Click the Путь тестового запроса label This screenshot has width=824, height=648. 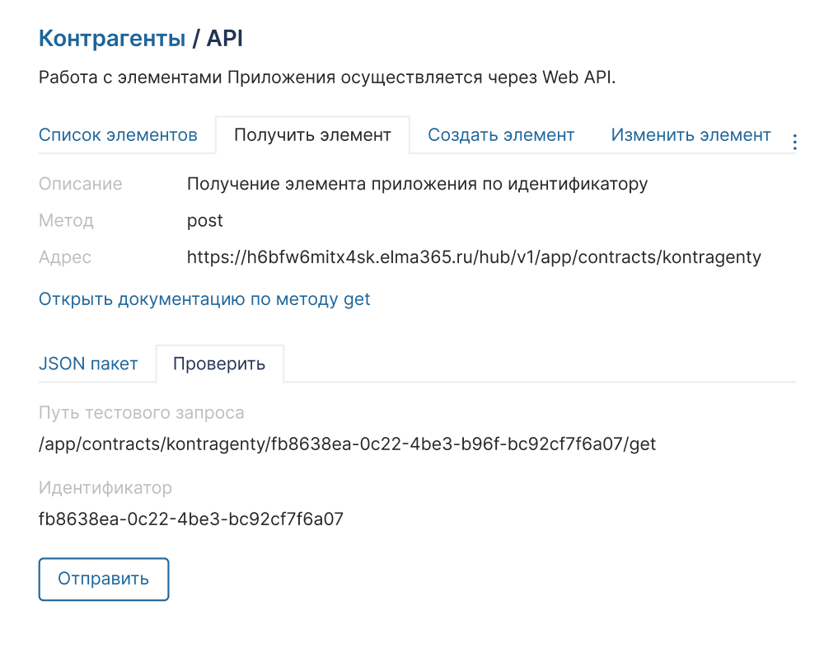pos(142,413)
